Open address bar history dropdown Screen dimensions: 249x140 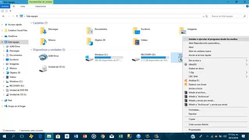coord(203,16)
